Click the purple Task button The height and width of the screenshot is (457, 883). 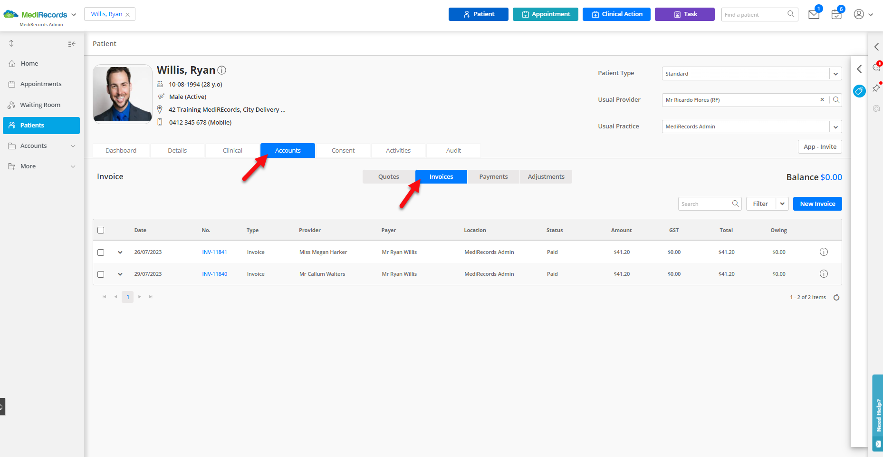coord(685,14)
